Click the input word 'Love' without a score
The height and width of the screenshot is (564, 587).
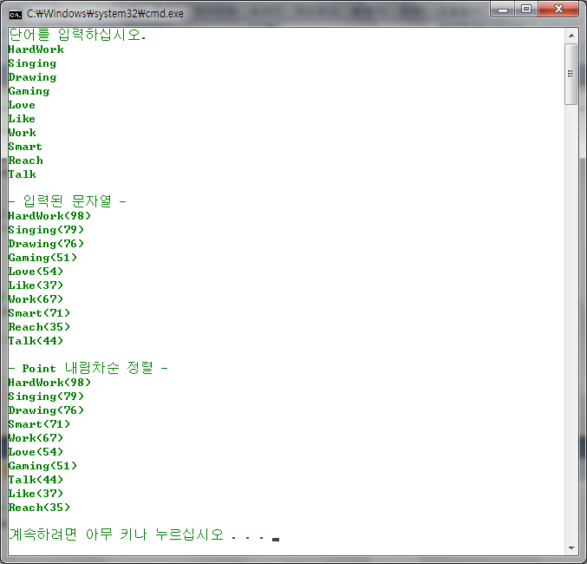(22, 105)
